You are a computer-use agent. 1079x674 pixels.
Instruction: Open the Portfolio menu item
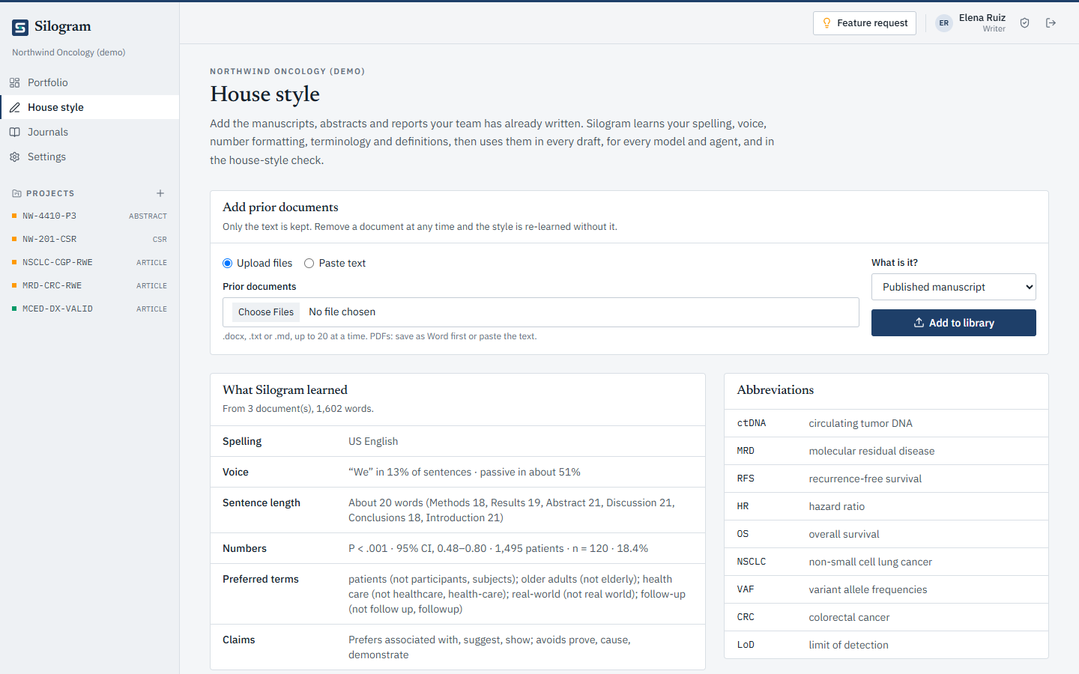coord(90,82)
